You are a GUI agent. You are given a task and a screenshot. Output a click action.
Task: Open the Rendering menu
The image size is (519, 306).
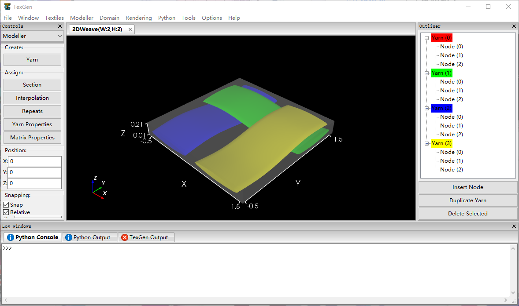pyautogui.click(x=138, y=18)
